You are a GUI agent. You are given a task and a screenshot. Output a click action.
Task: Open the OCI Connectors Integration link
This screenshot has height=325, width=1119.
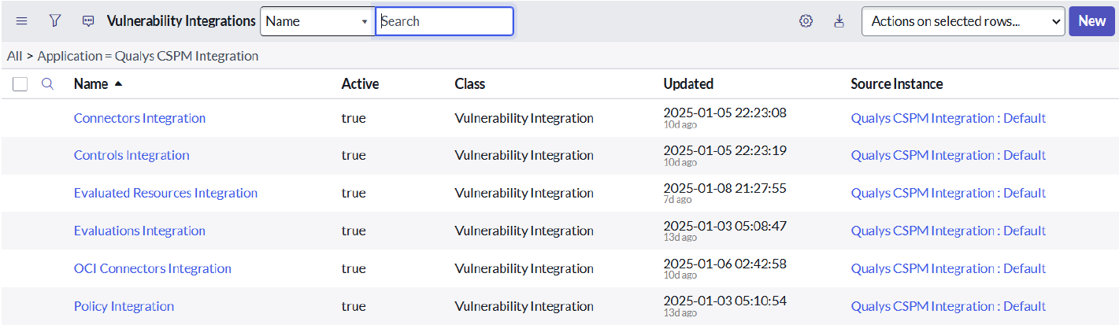[x=152, y=268]
